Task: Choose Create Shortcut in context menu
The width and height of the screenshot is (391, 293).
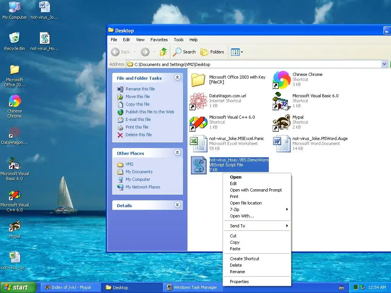Action: tap(257, 259)
